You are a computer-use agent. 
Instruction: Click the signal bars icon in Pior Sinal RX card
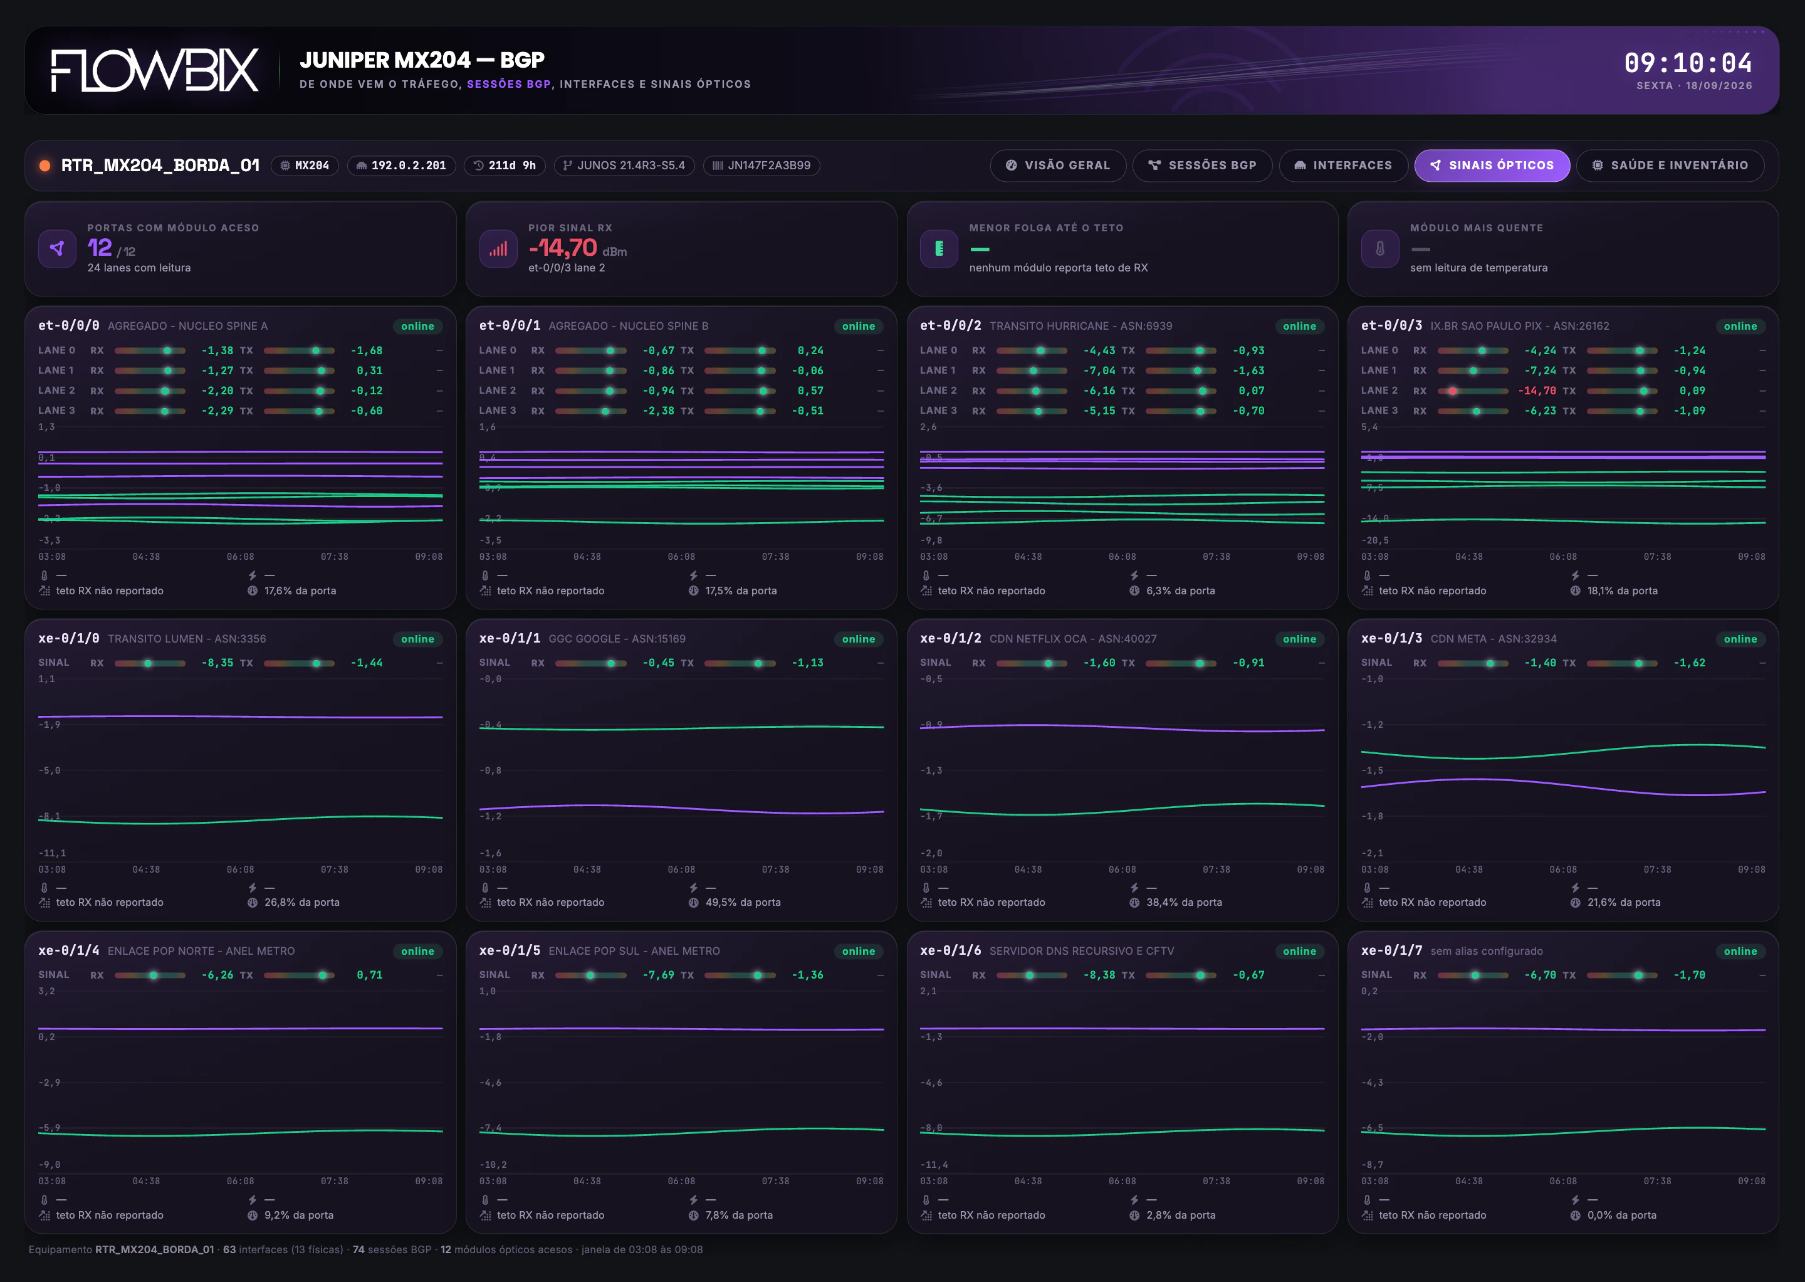tap(498, 249)
